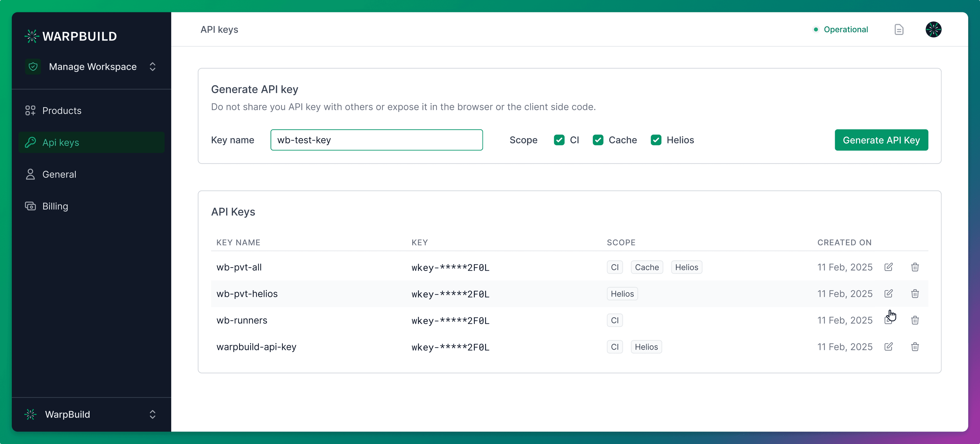Open the documentation page icon in top bar
This screenshot has height=444, width=980.
point(899,29)
